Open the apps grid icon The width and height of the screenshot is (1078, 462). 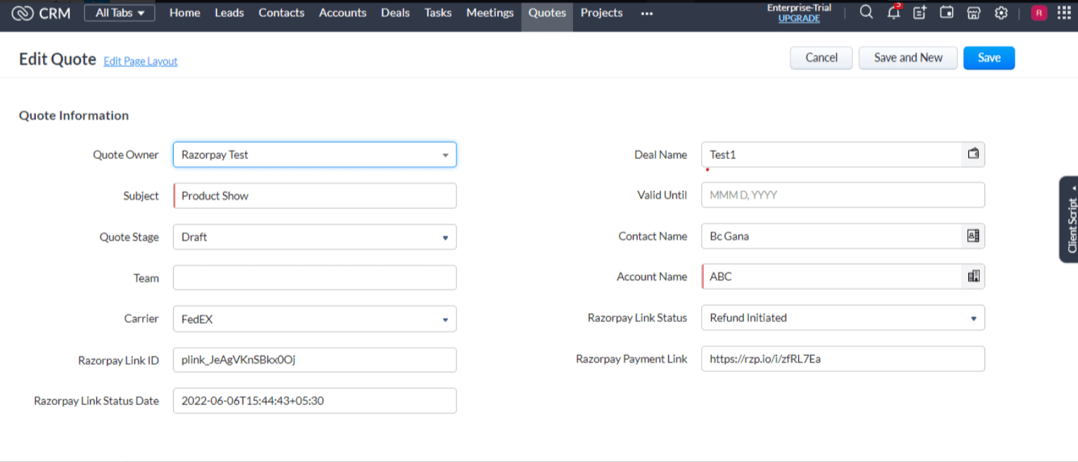pyautogui.click(x=1064, y=13)
